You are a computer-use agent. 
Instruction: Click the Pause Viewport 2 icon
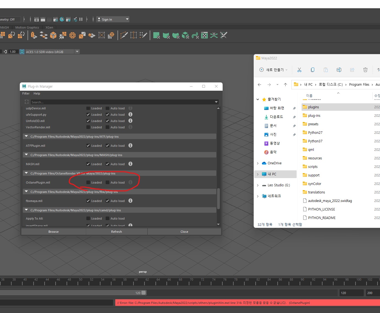(81, 19)
